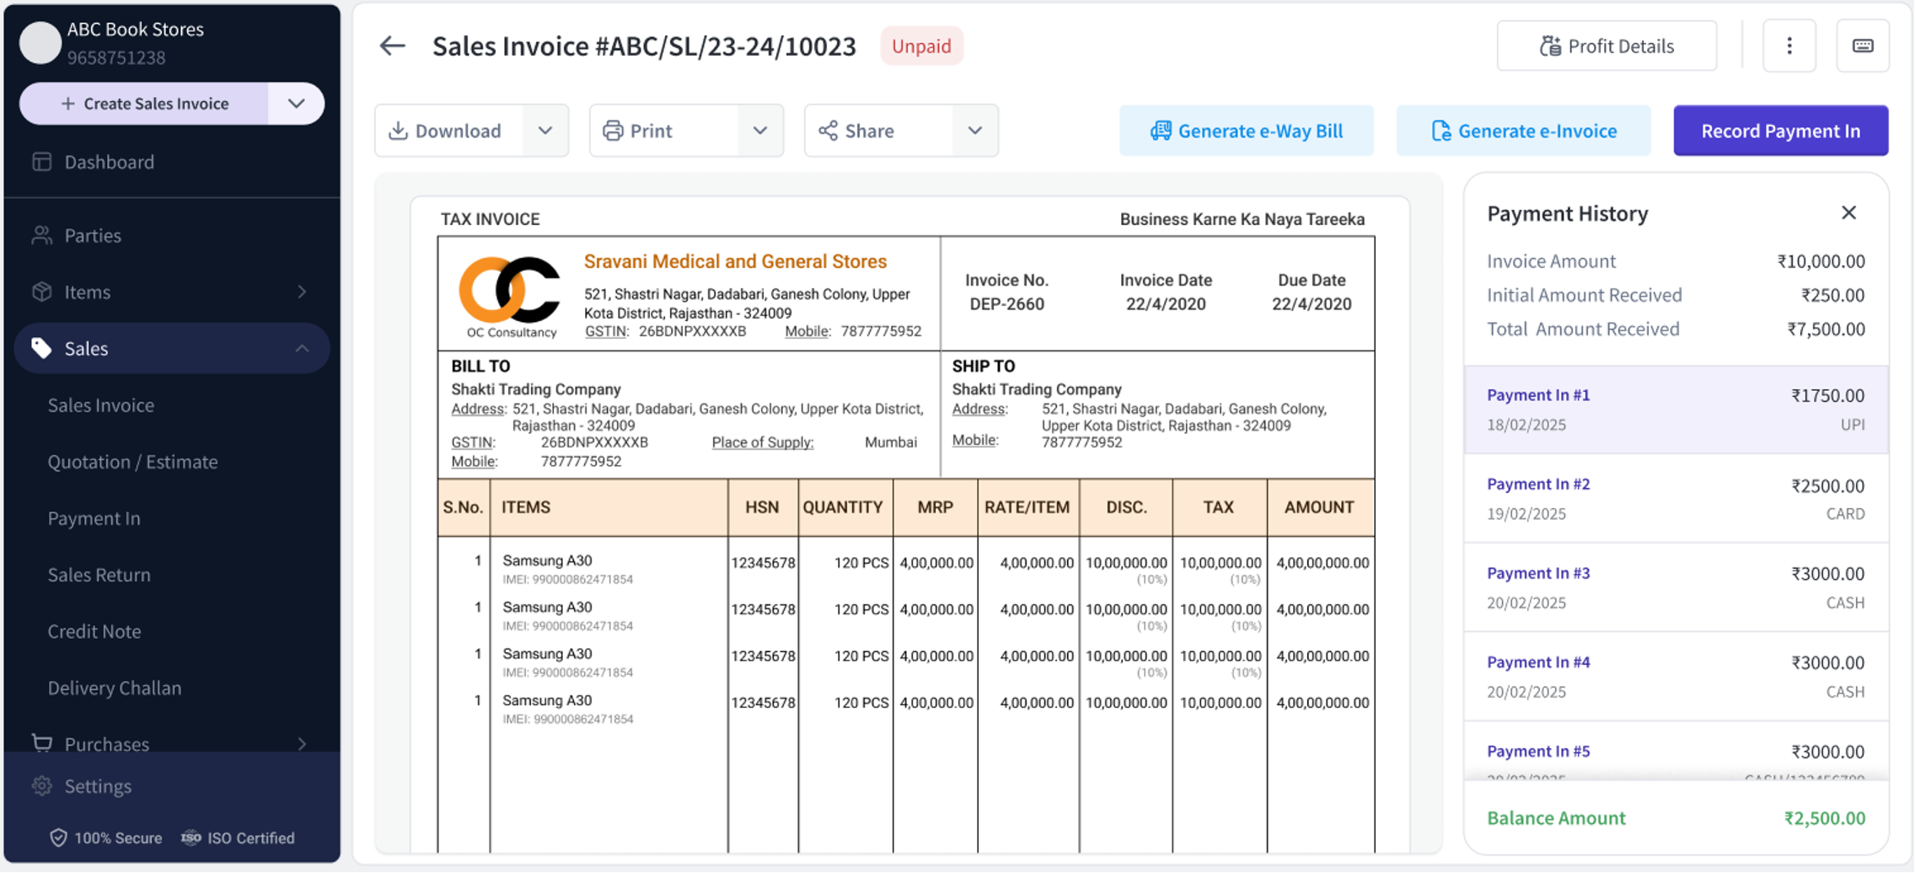Close the Payment History panel
This screenshot has height=873, width=1915.
coord(1848,213)
